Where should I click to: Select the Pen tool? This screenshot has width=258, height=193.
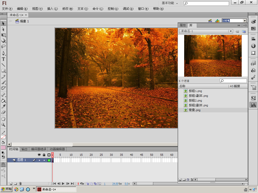point(3,53)
